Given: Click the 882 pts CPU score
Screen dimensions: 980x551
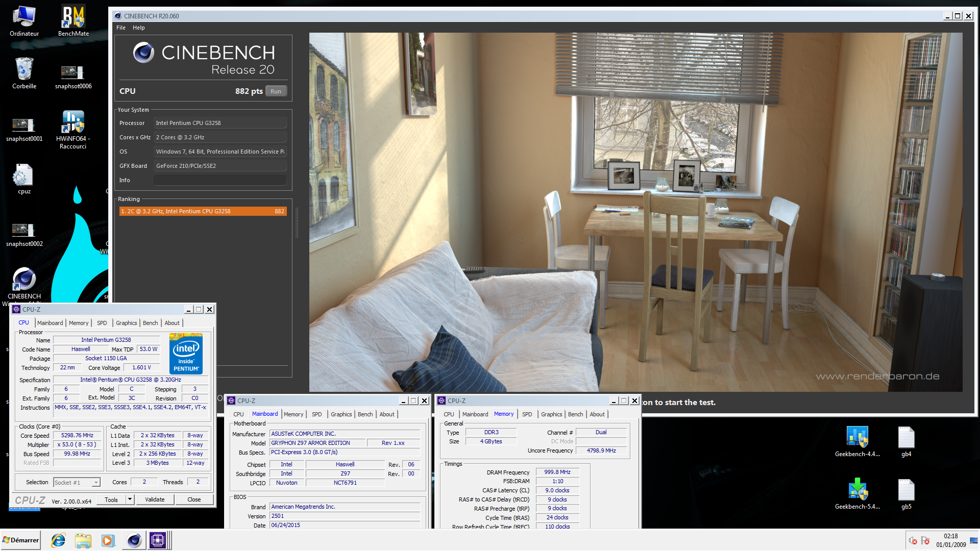Looking at the screenshot, I should [x=249, y=91].
